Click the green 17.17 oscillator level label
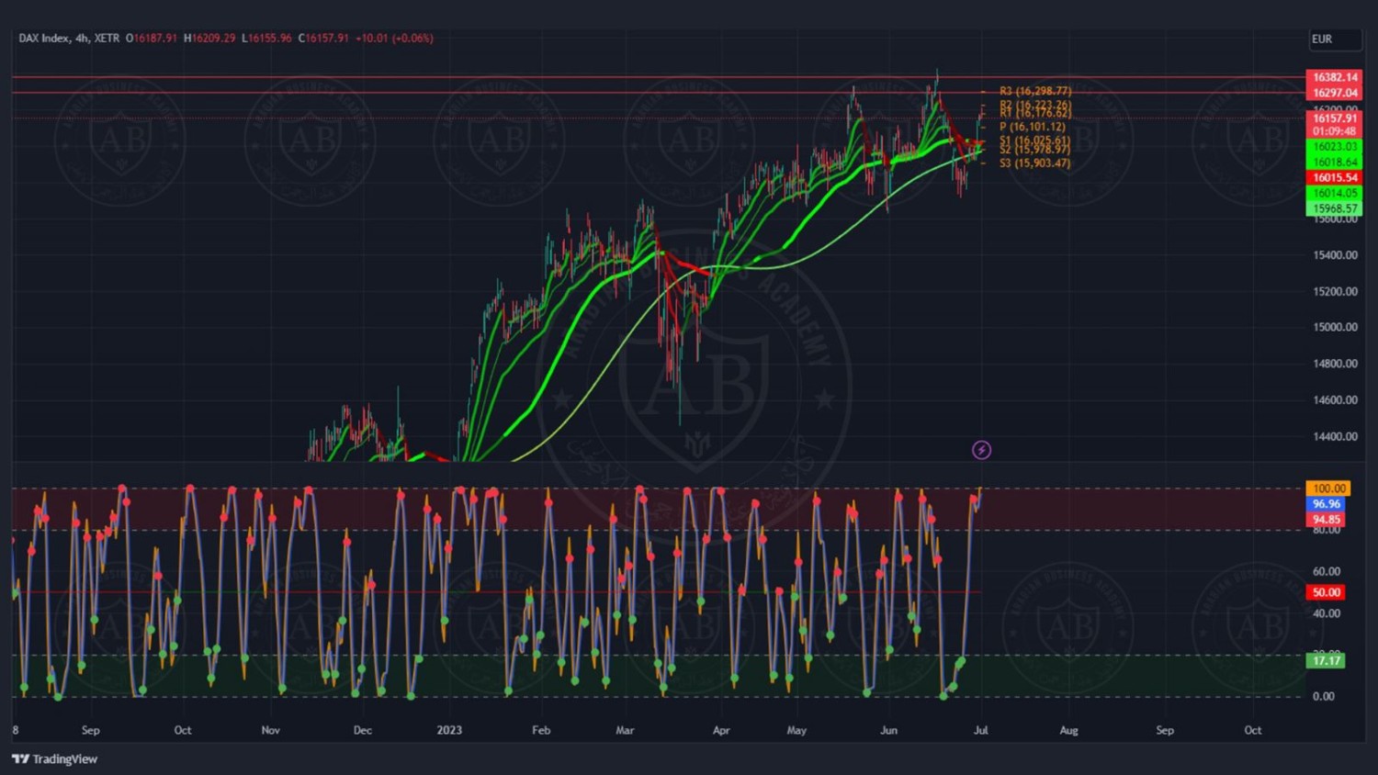 (1326, 661)
